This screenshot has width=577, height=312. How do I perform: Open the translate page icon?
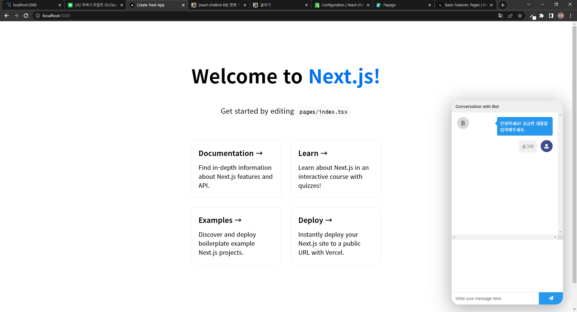click(x=501, y=16)
